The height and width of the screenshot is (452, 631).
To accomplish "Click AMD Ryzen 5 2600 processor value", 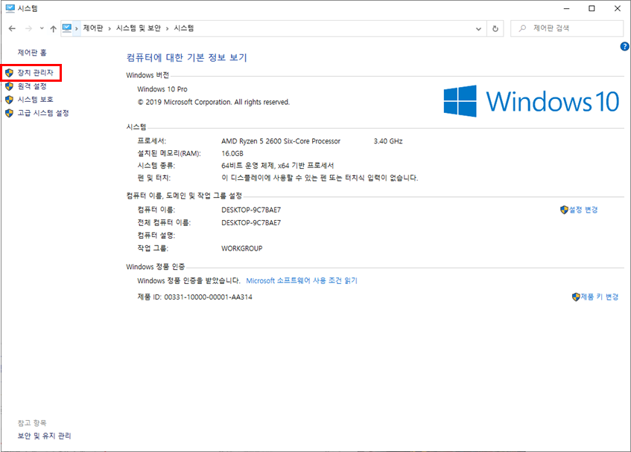I will [281, 141].
